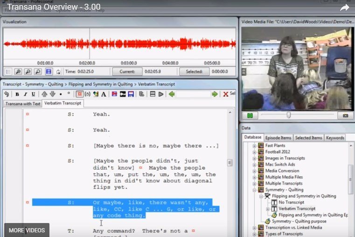Screen dimensions: 355x237
Task: Zoom in on the waveform
Action: (18, 72)
